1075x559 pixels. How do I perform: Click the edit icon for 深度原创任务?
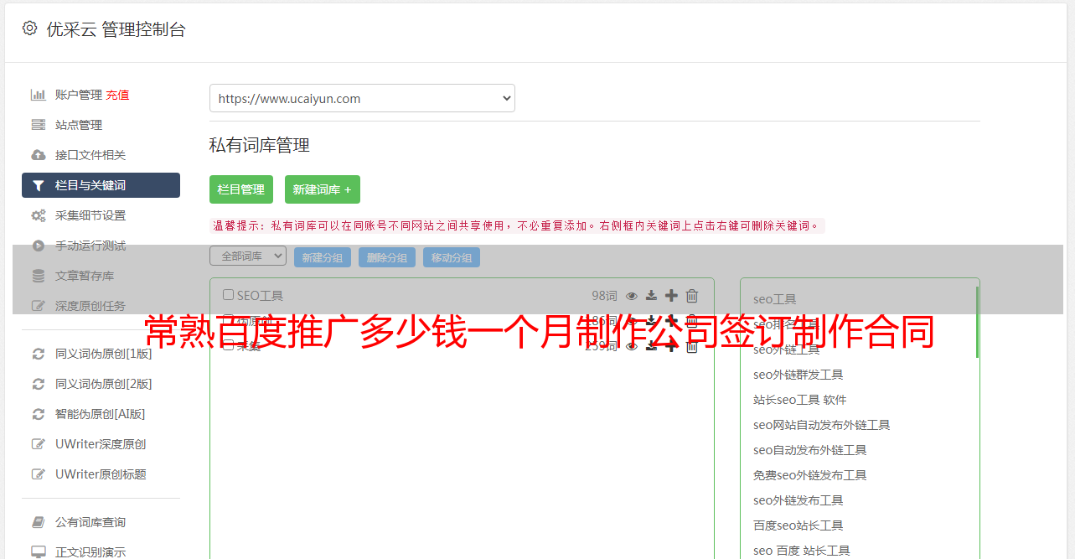pos(39,306)
